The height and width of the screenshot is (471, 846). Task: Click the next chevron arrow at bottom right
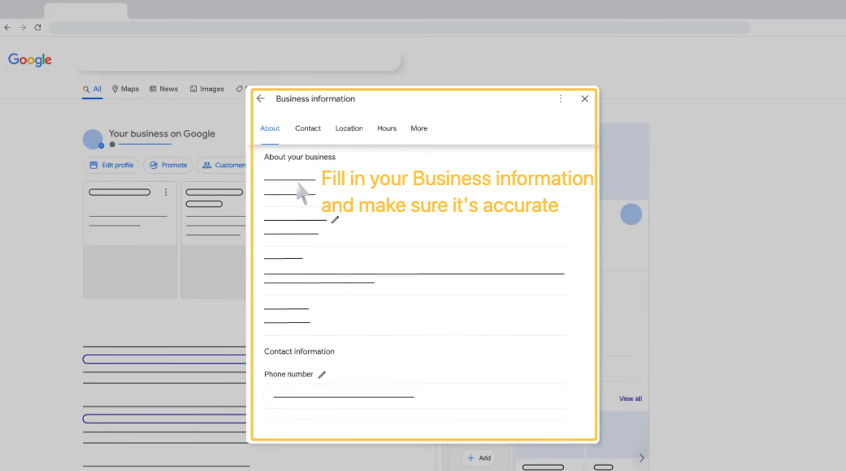click(641, 458)
